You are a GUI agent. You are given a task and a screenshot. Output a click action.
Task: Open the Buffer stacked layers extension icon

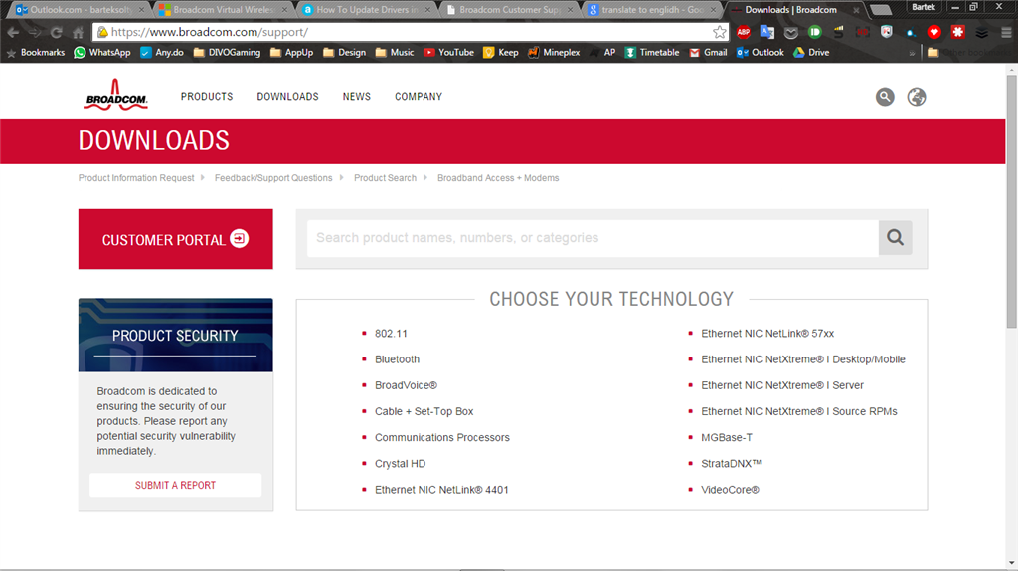tap(981, 32)
